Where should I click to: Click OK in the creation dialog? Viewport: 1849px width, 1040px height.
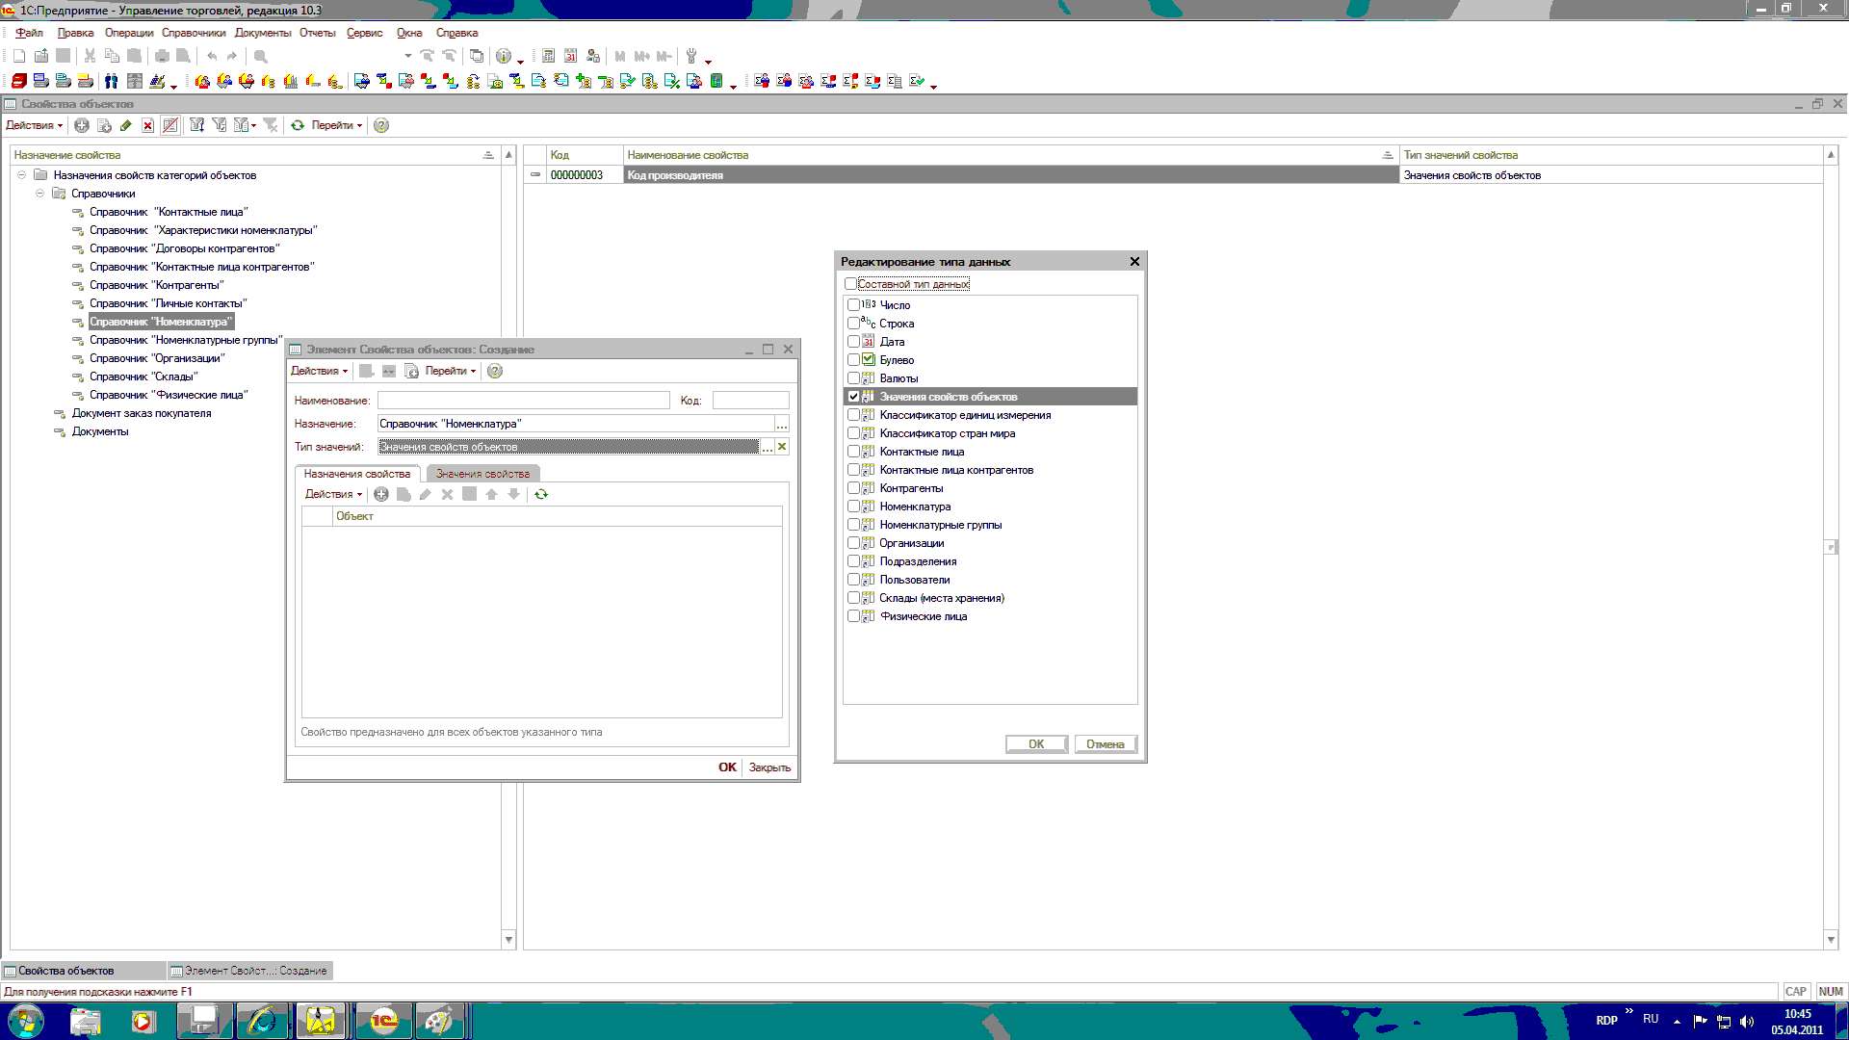[727, 767]
